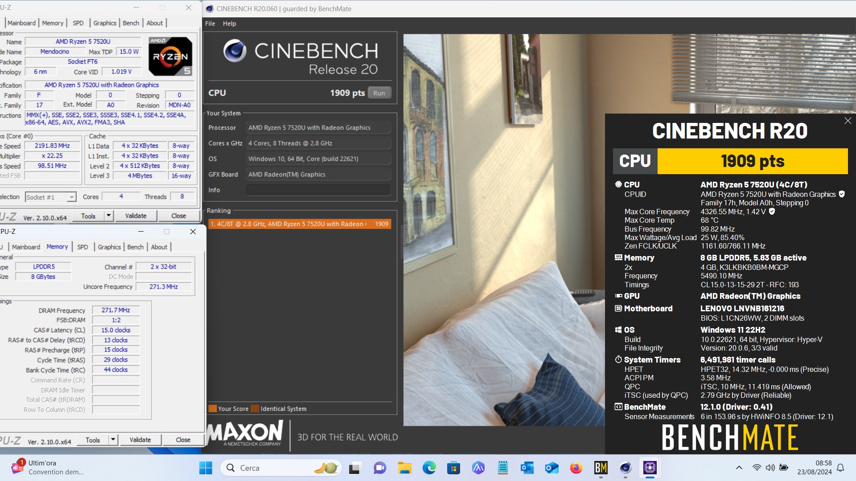Switch to Graphics tab in upper CPU-Z

[105, 23]
